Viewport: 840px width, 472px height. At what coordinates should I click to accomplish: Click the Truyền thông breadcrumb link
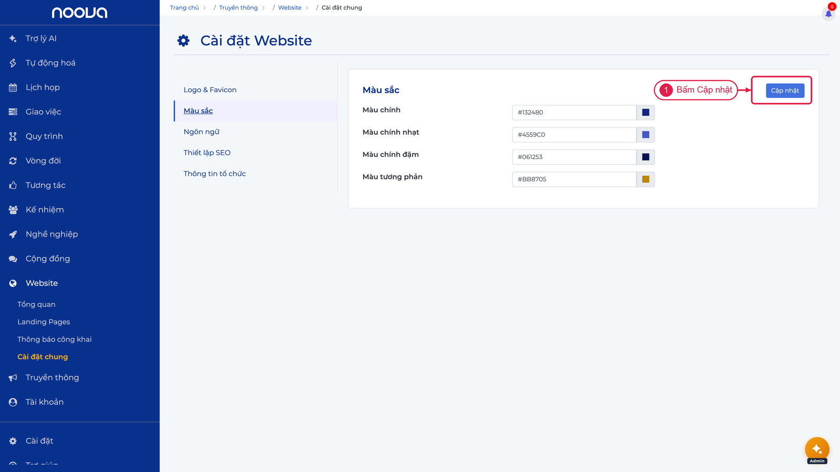pos(238,8)
